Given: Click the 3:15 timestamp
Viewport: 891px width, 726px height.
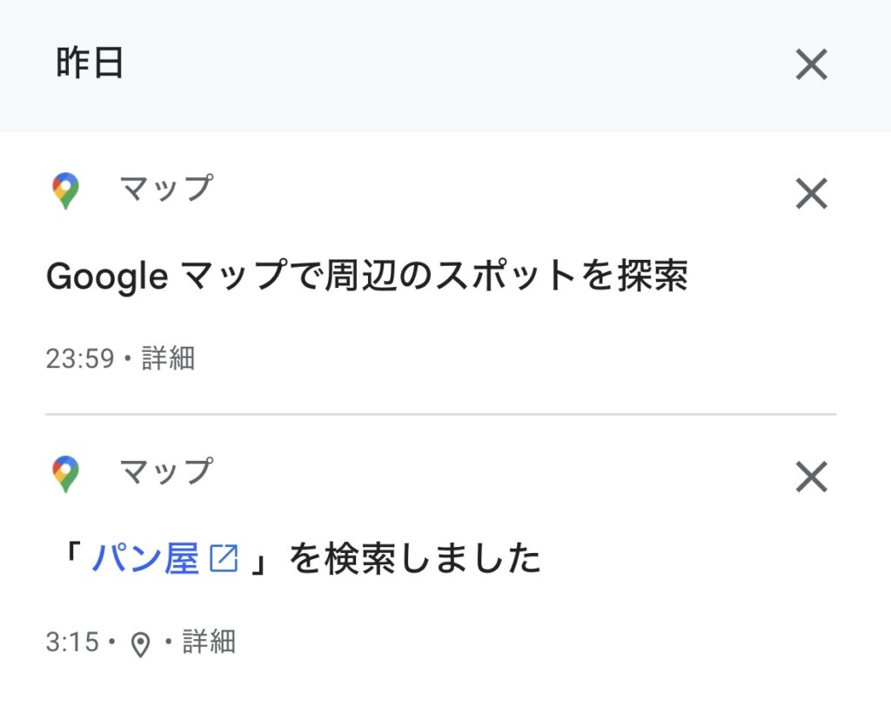Looking at the screenshot, I should click(73, 643).
